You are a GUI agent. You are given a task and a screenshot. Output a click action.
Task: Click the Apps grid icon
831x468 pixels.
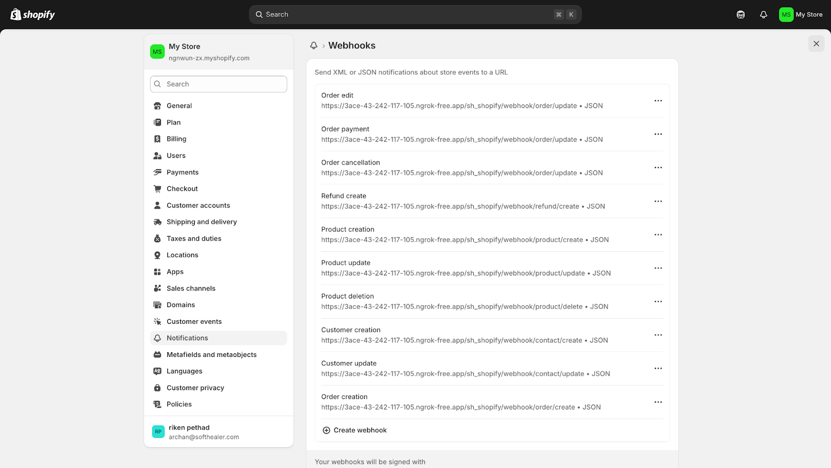tap(157, 272)
